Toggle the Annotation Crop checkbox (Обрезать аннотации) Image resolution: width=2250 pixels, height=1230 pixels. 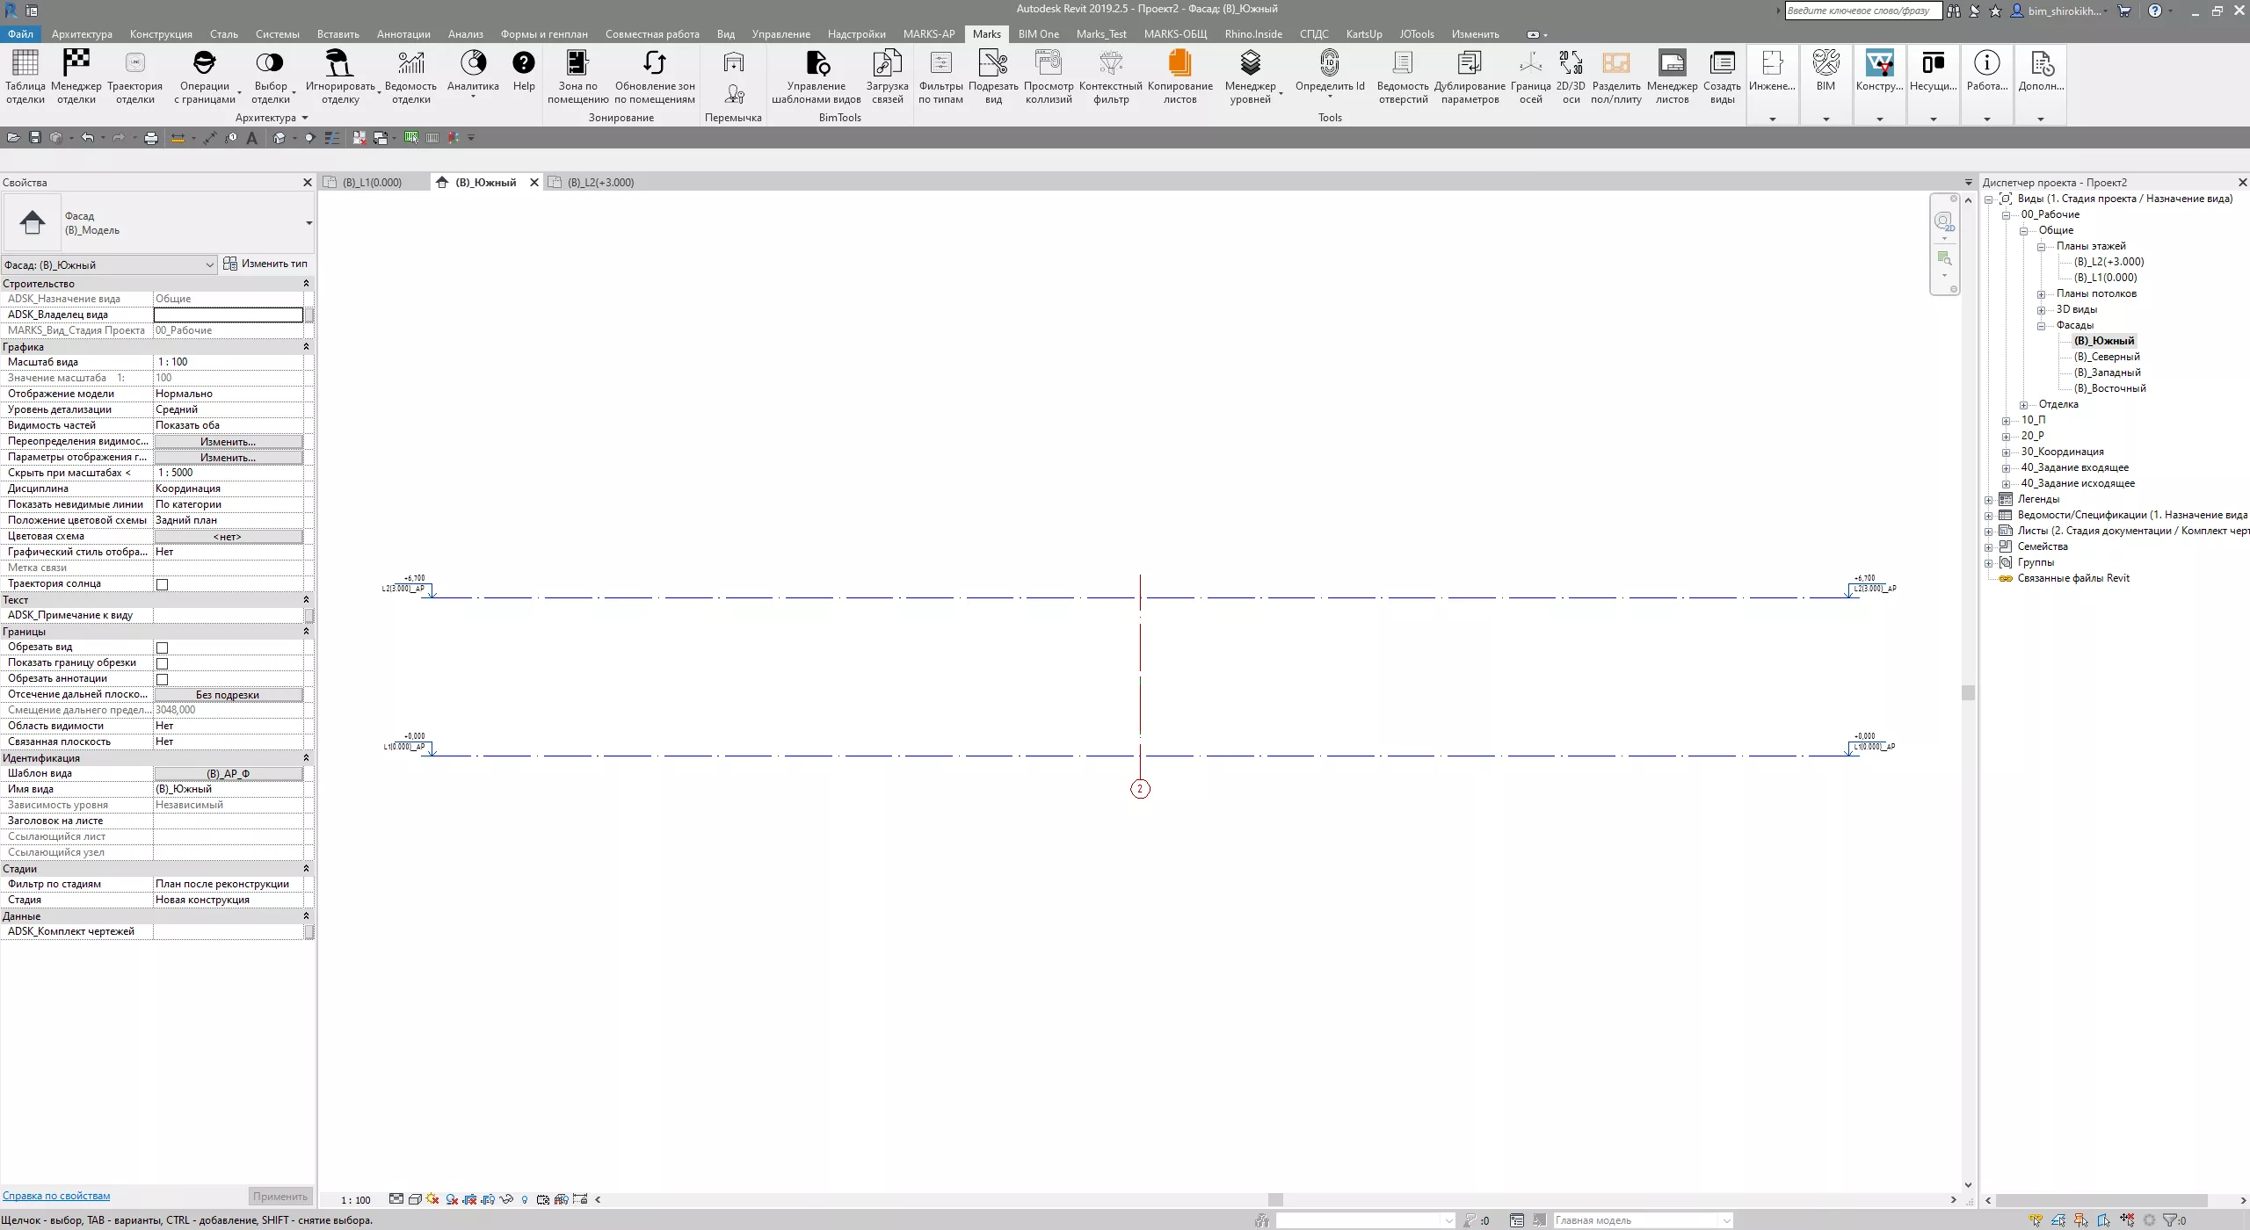point(162,679)
